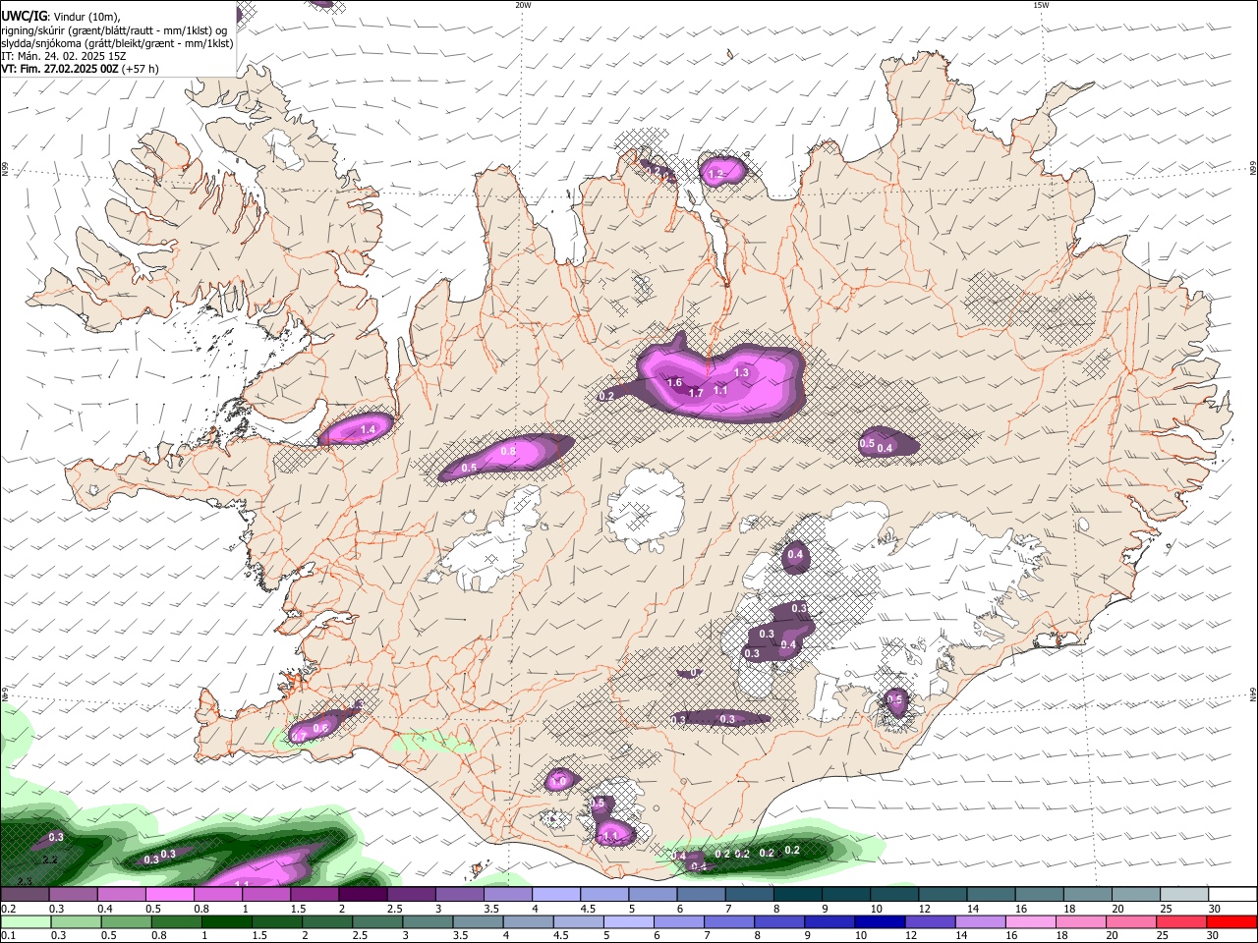
Task: Click the "0.2" label starting the snow legend
Action: click(x=8, y=909)
